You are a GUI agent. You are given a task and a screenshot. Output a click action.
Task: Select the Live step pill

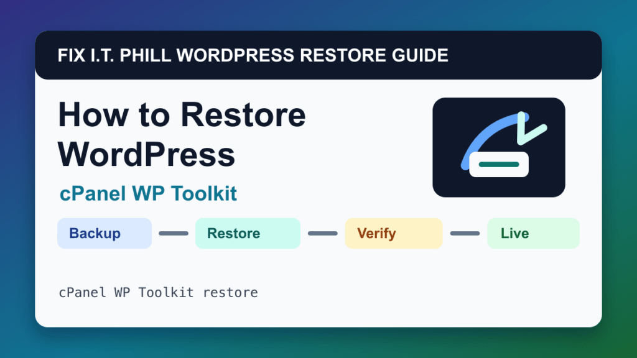(533, 234)
